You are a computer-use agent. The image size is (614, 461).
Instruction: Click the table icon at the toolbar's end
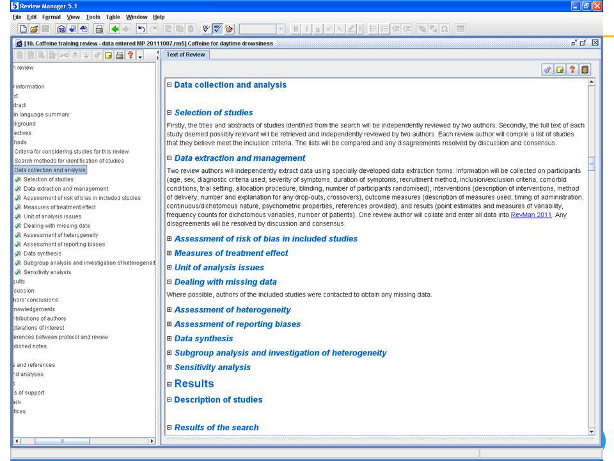[460, 29]
